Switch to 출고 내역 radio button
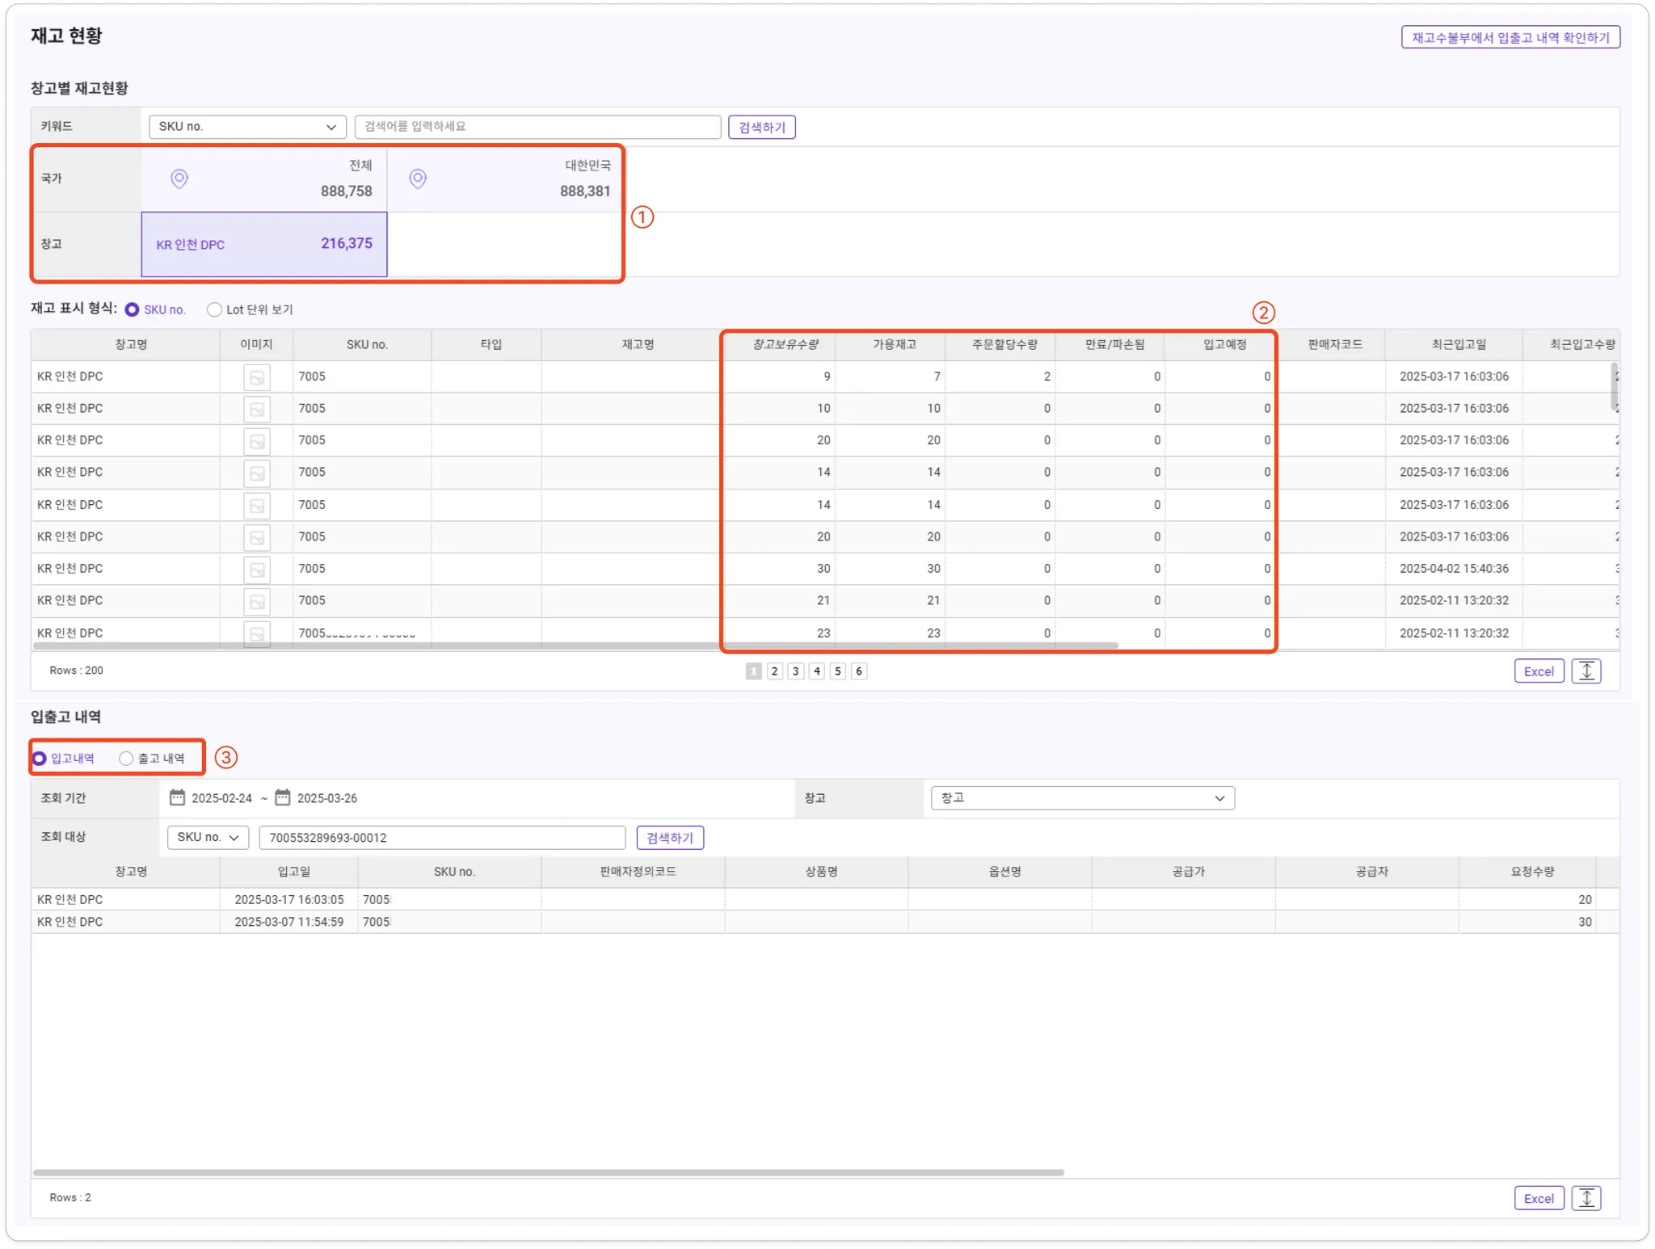This screenshot has width=1655, height=1249. click(x=126, y=759)
